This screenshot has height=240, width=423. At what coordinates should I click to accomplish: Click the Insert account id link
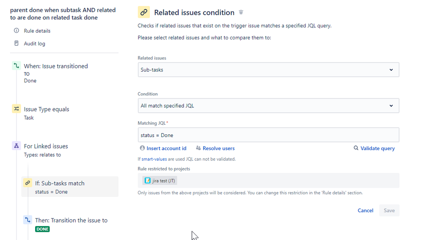tap(166, 148)
